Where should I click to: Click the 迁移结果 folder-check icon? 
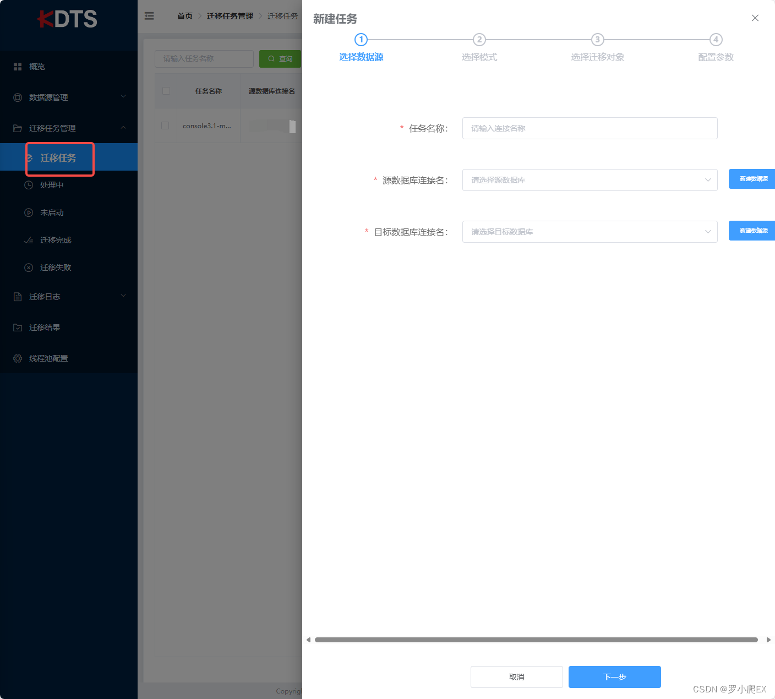tap(18, 327)
